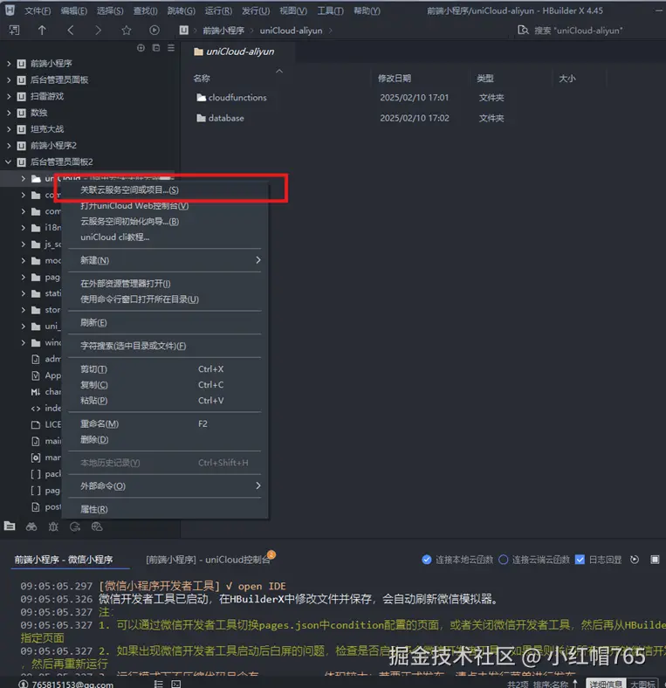Choose 删除(D) in context menu
This screenshot has height=688, width=666.
pos(165,440)
